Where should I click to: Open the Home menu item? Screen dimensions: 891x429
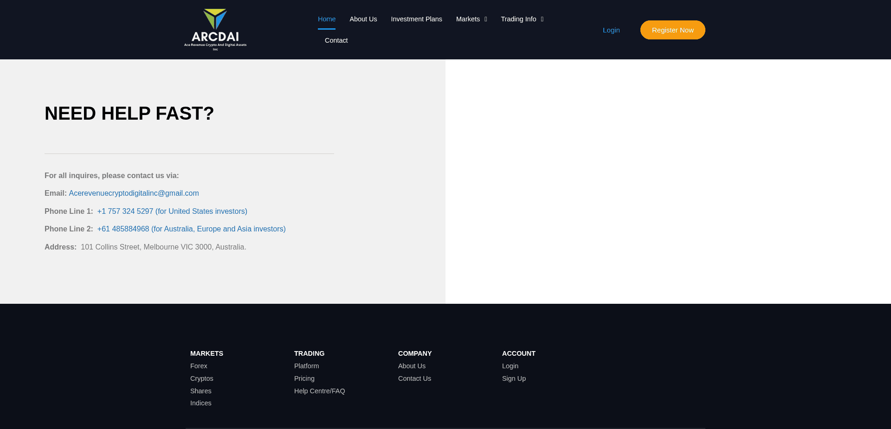(327, 19)
